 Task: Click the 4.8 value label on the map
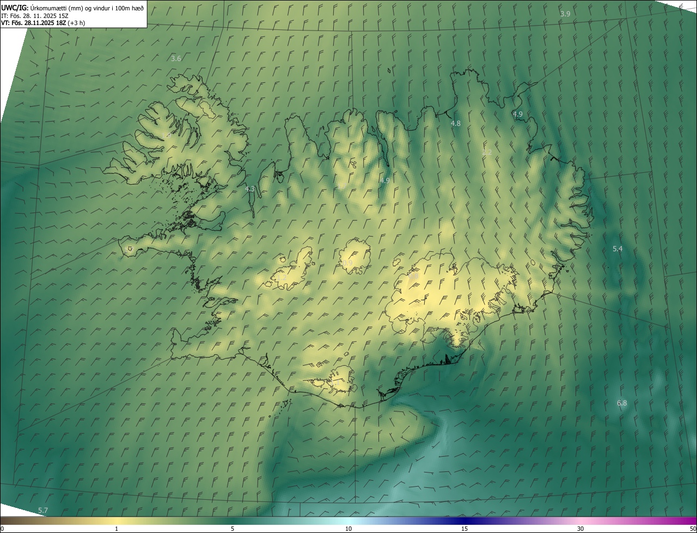456,124
